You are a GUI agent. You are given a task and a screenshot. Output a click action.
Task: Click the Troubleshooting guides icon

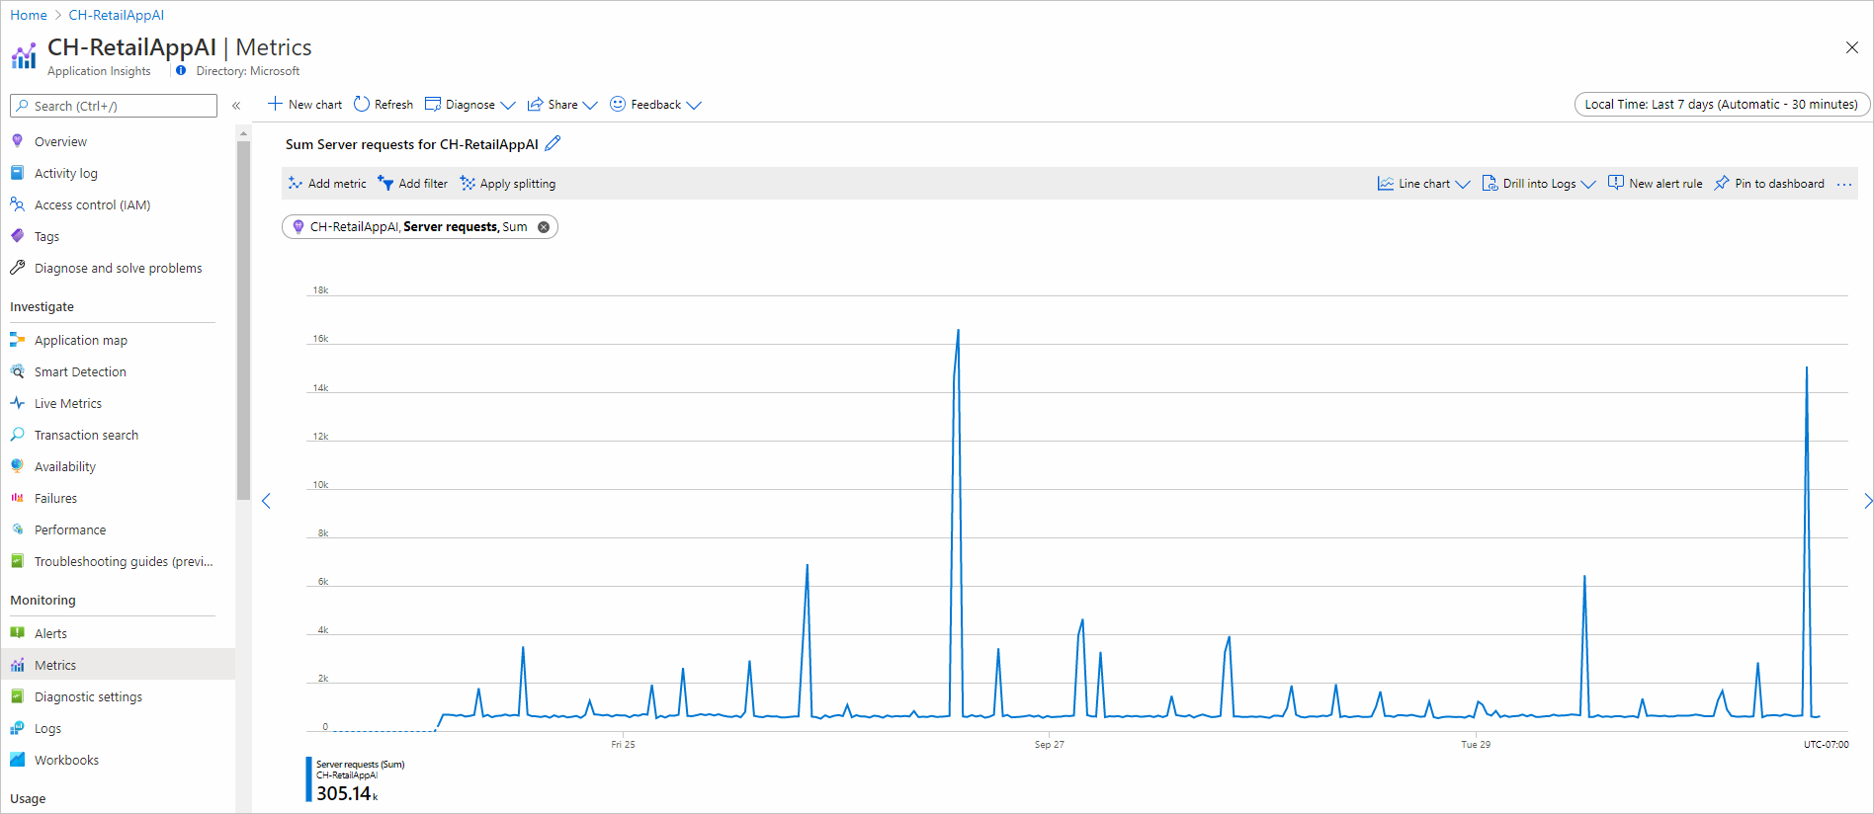[18, 561]
